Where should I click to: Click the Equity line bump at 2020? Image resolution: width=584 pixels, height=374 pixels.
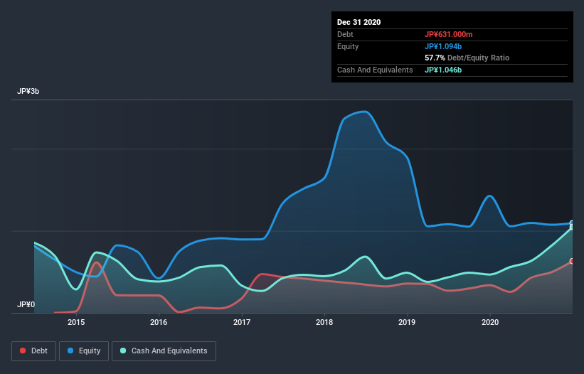coord(490,196)
